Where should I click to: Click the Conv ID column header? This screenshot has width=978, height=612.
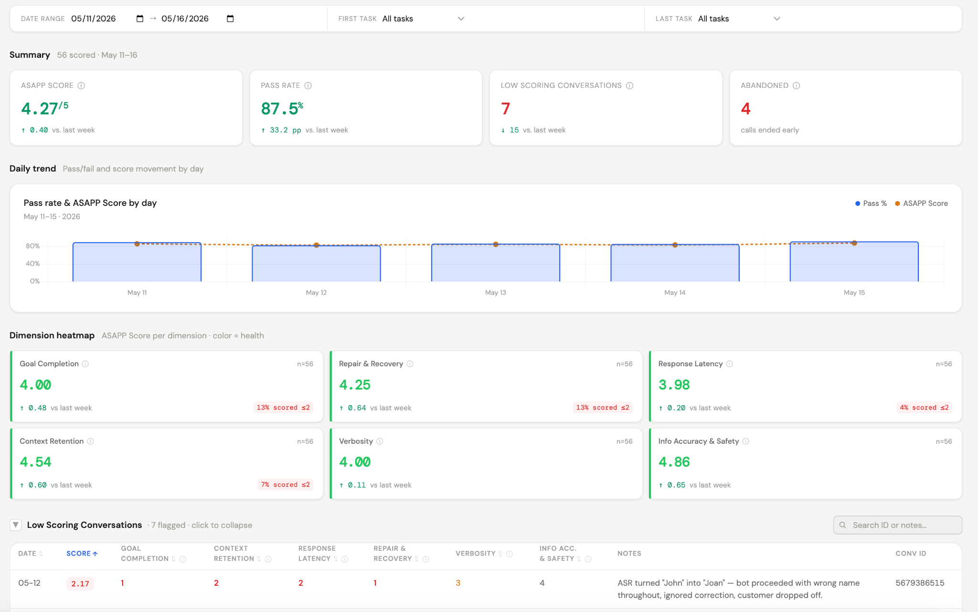(911, 553)
